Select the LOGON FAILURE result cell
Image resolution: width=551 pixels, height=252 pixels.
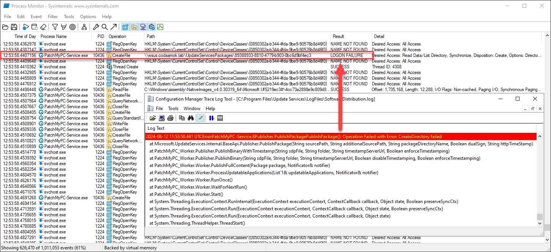(x=346, y=55)
